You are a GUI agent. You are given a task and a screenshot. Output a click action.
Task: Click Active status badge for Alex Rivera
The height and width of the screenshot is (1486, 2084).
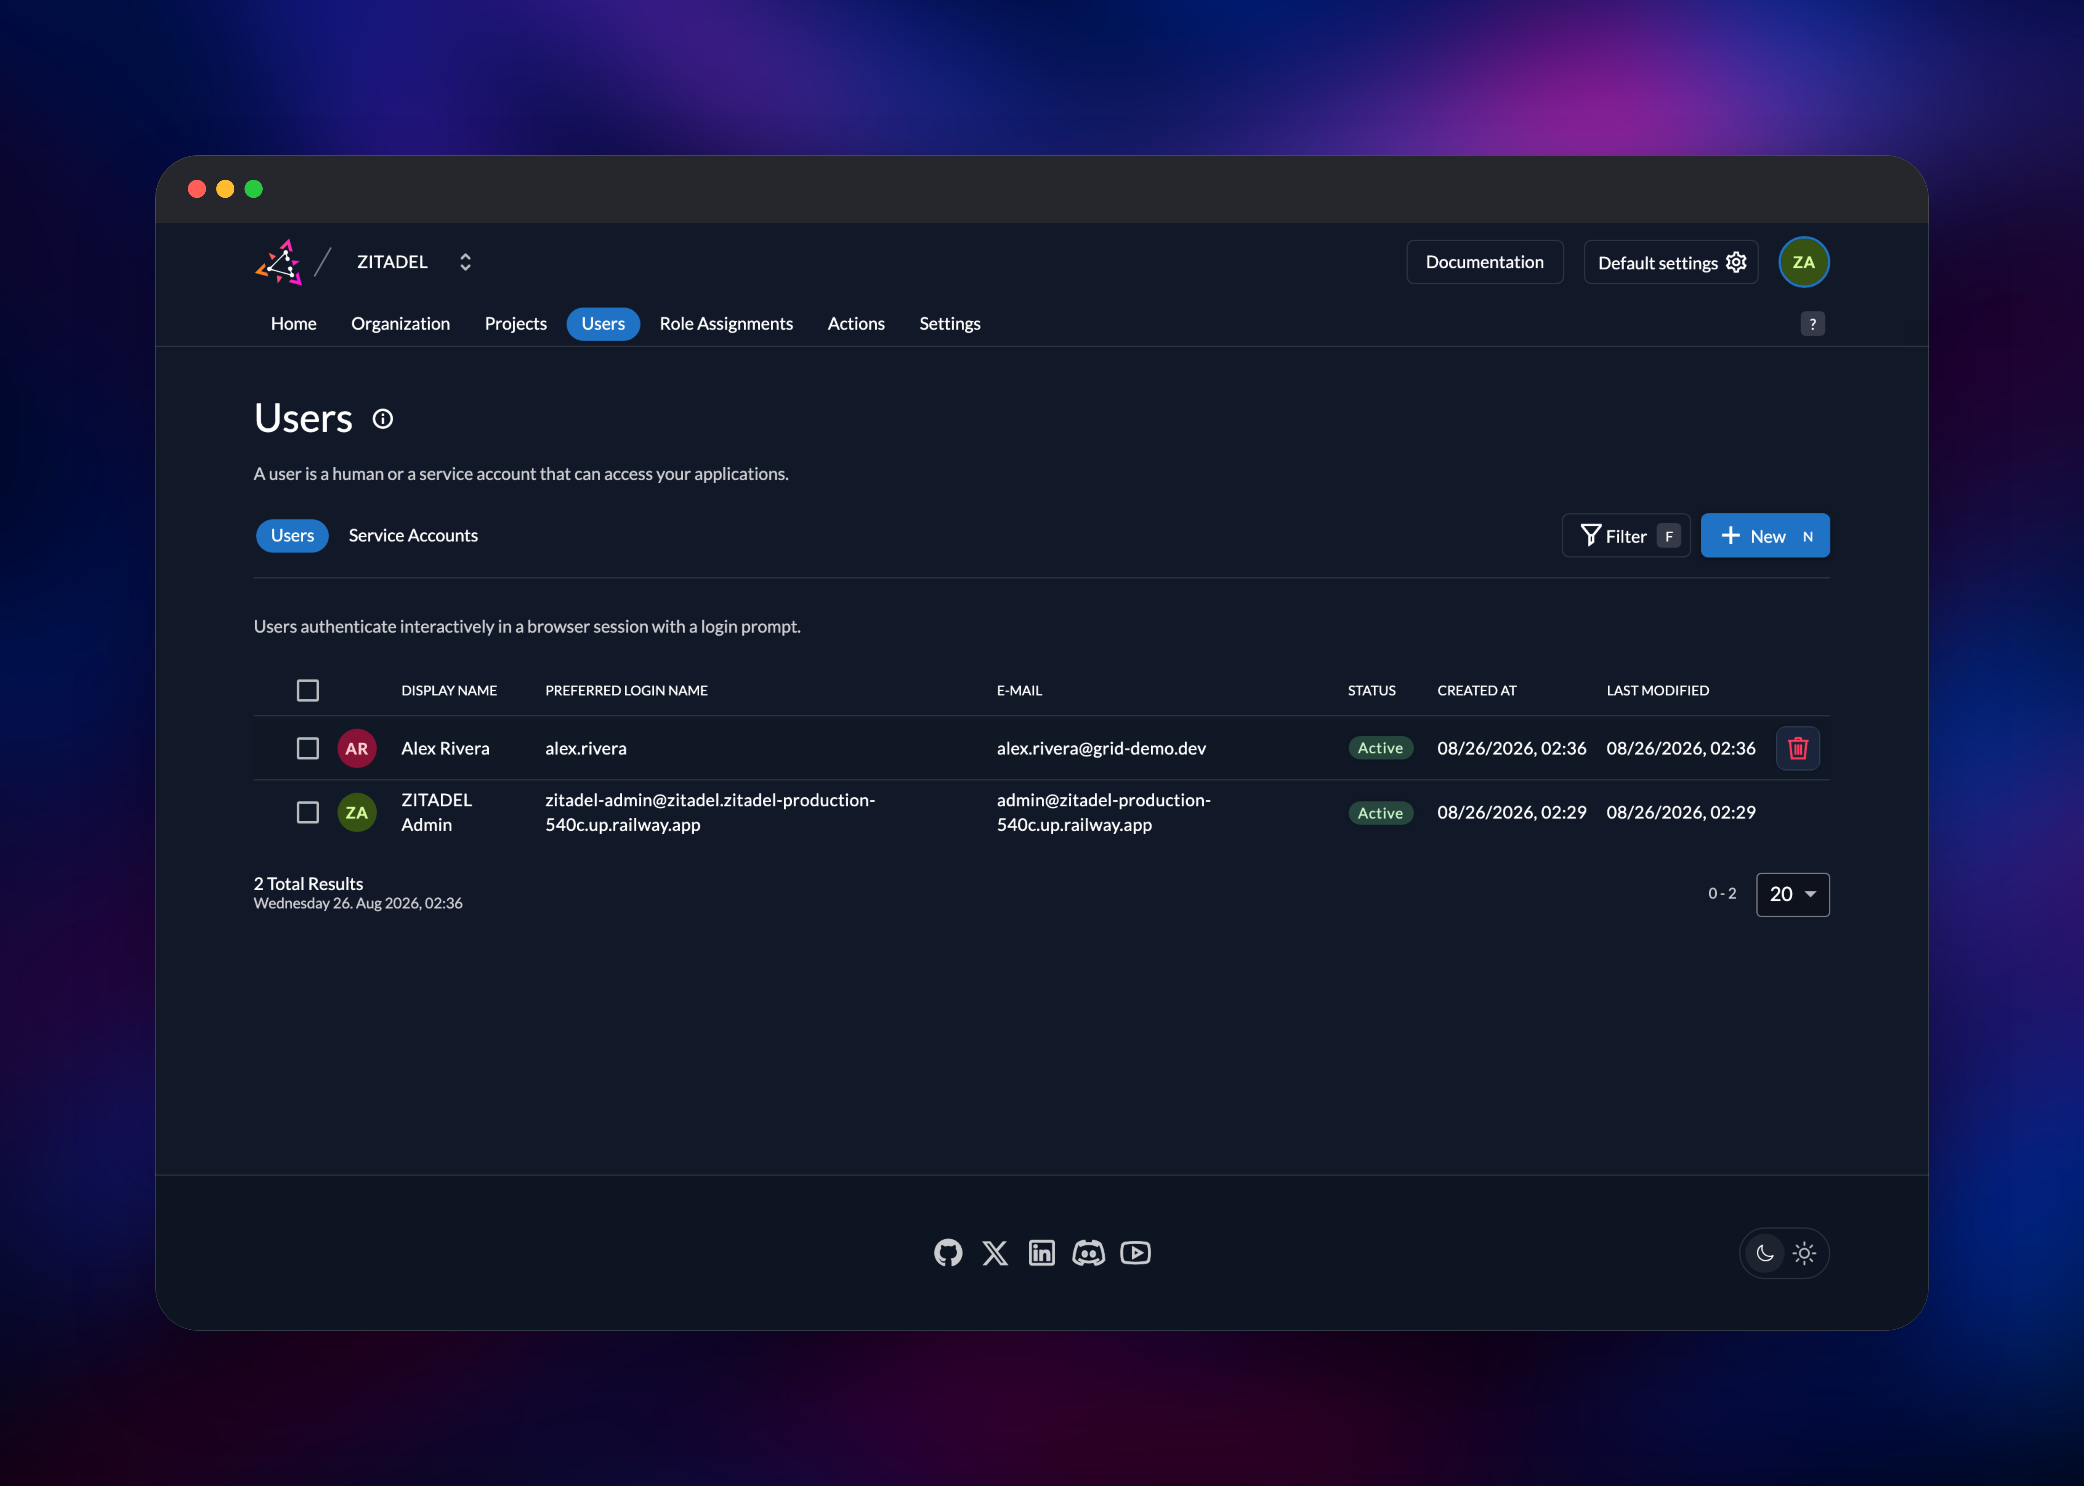coord(1380,748)
